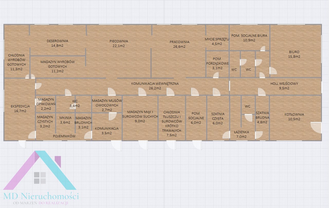Screen dimensions: 329x208
Task: Select the Magazyn Opakowań 2,2m2 room
Action: tap(45, 104)
